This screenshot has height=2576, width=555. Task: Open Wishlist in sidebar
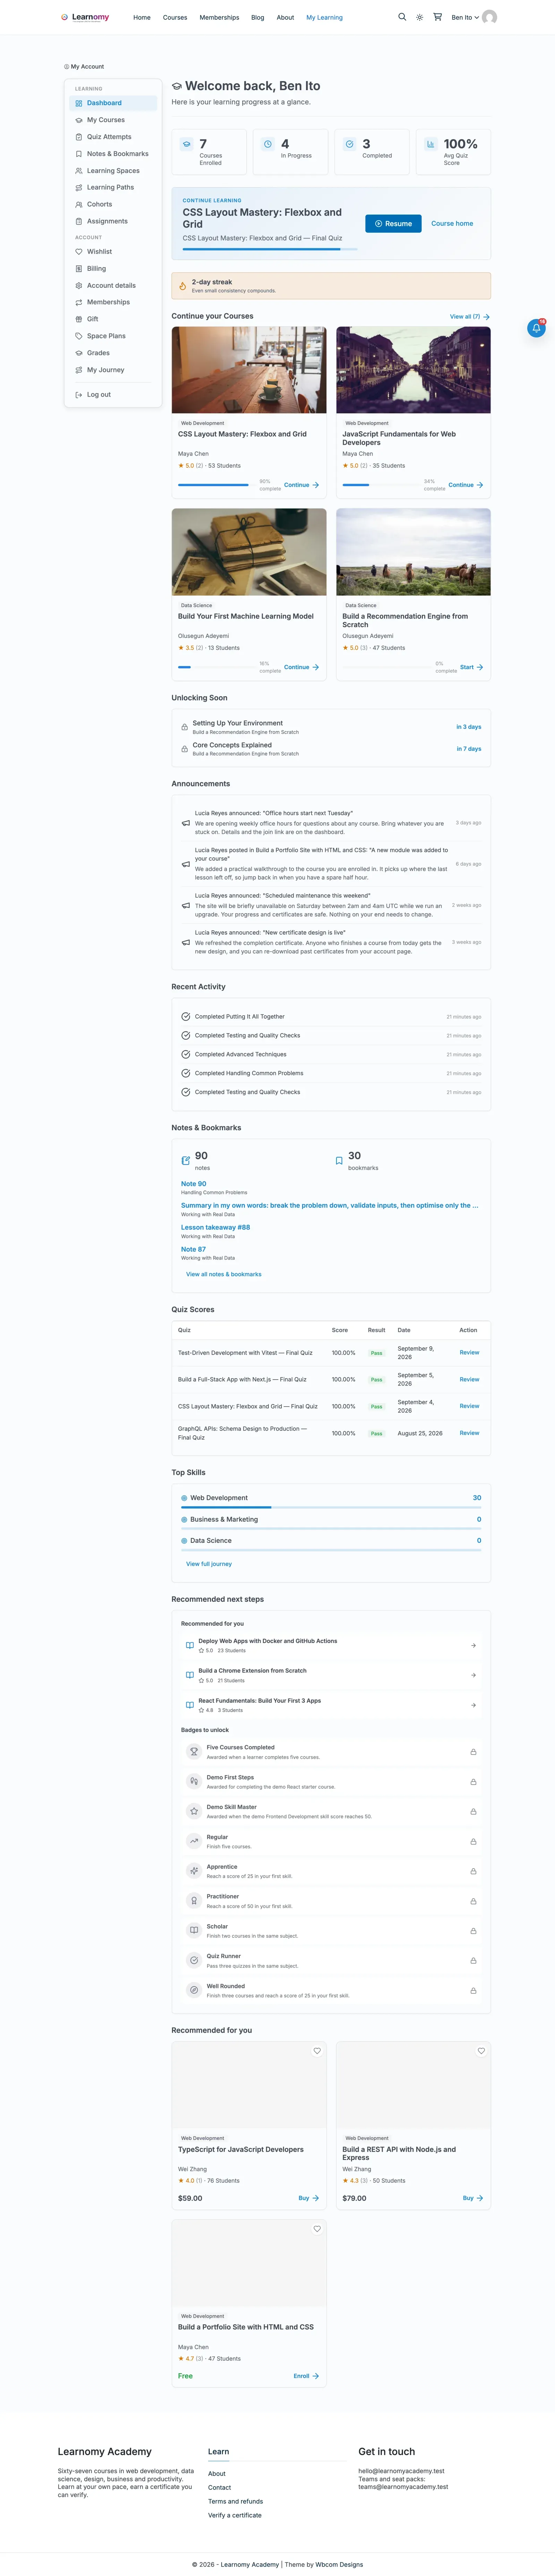tap(113, 252)
